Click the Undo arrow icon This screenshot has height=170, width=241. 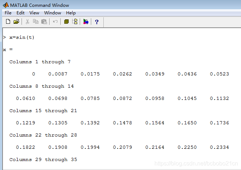pyautogui.click(x=55, y=22)
